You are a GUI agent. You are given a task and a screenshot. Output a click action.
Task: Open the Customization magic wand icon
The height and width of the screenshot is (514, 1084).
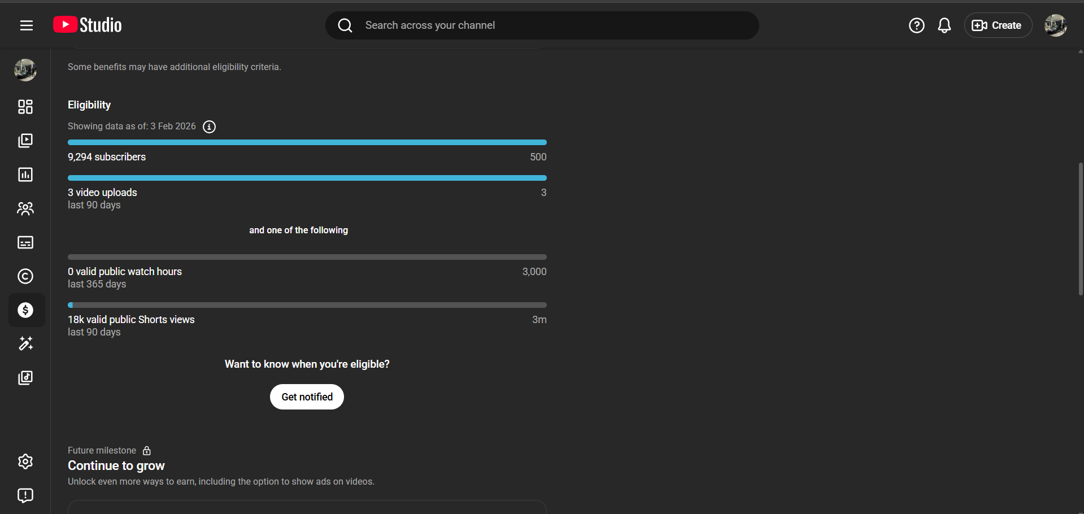tap(25, 343)
